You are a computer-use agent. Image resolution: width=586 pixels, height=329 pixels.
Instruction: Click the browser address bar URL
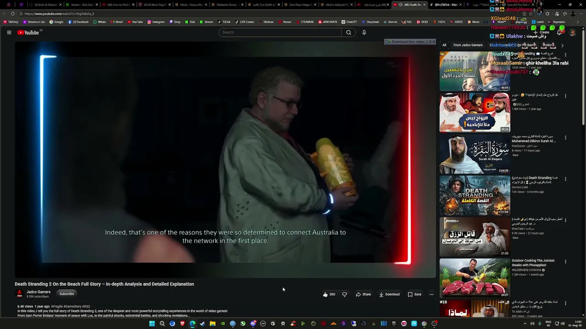point(59,14)
